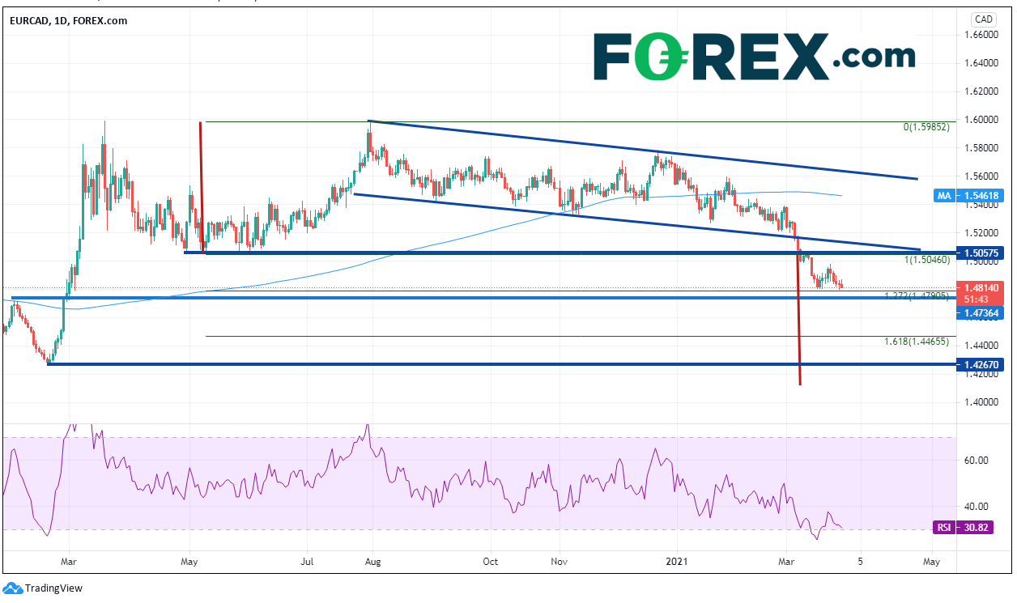Click the current price label 1.48140
1017x603 pixels.
coord(980,287)
